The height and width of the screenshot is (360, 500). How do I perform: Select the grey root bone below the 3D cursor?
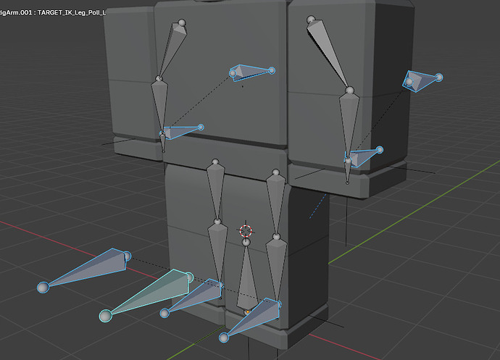[247, 277]
